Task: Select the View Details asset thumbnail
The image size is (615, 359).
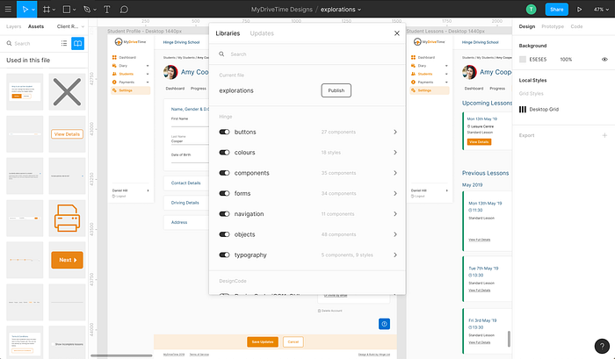Action: click(x=67, y=134)
